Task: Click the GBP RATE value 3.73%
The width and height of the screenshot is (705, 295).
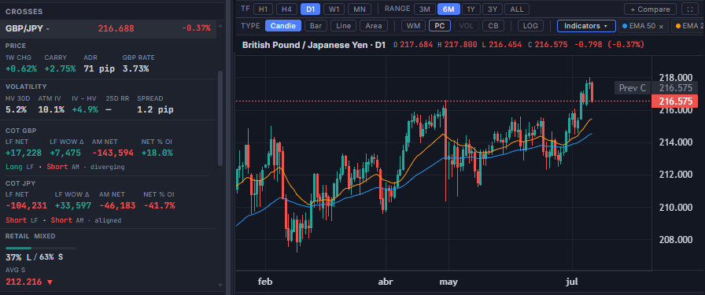Action: (x=136, y=68)
